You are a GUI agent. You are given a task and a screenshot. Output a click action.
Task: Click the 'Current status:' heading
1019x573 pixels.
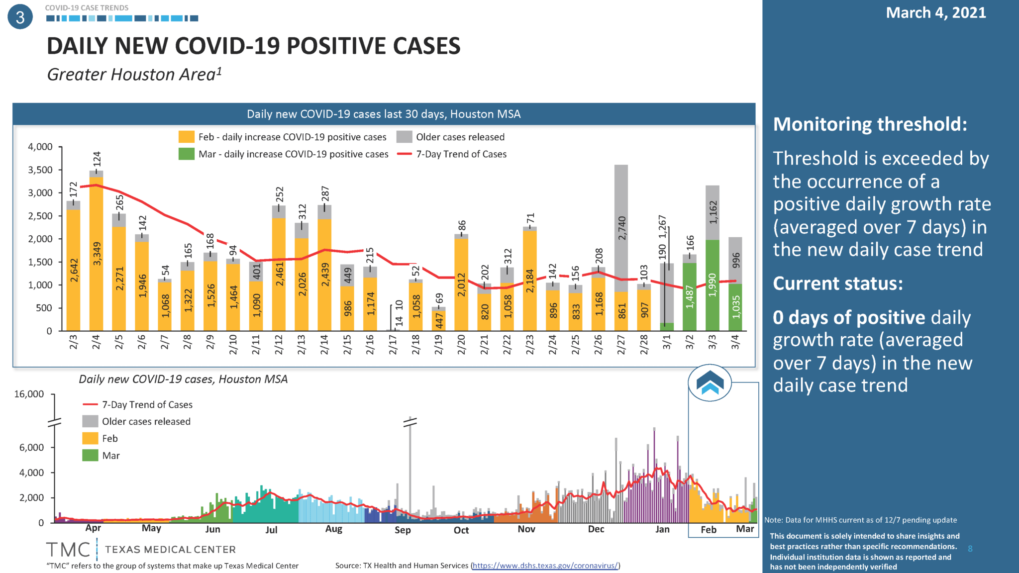coord(838,283)
